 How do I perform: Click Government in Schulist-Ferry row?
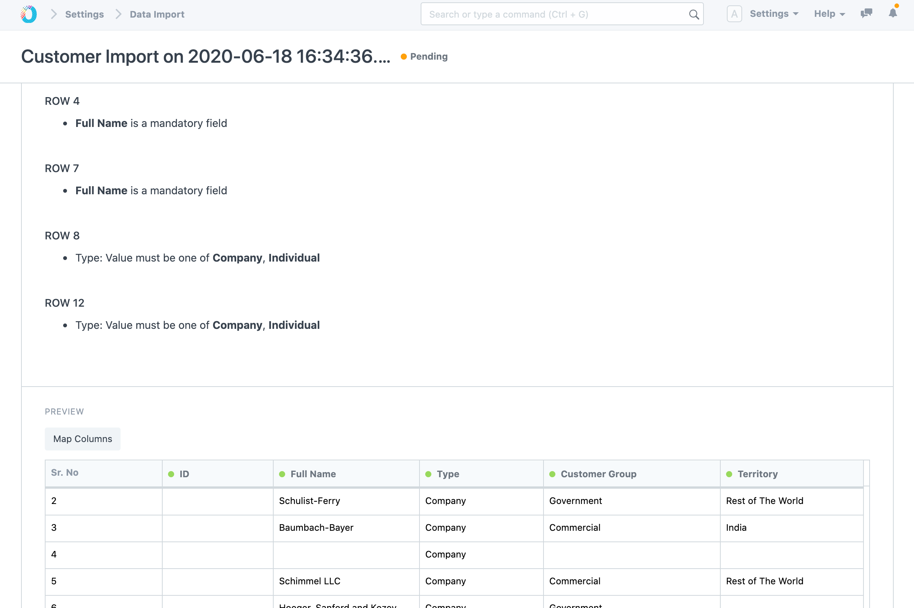(632, 501)
